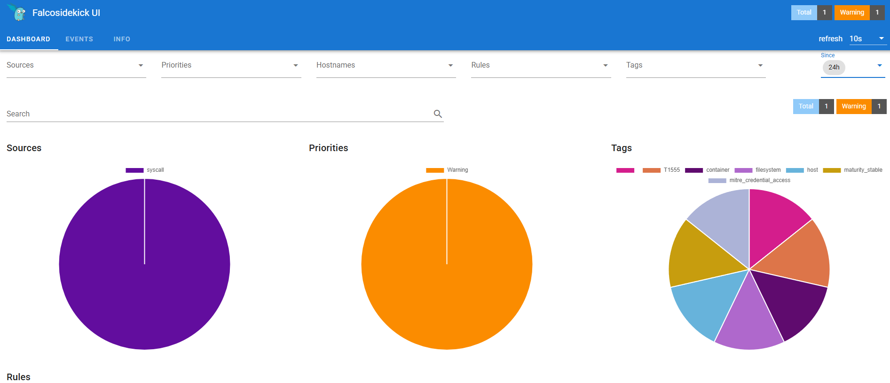Image resolution: width=890 pixels, height=383 pixels.
Task: Open the refresh interval dropdown
Action: [x=868, y=38]
